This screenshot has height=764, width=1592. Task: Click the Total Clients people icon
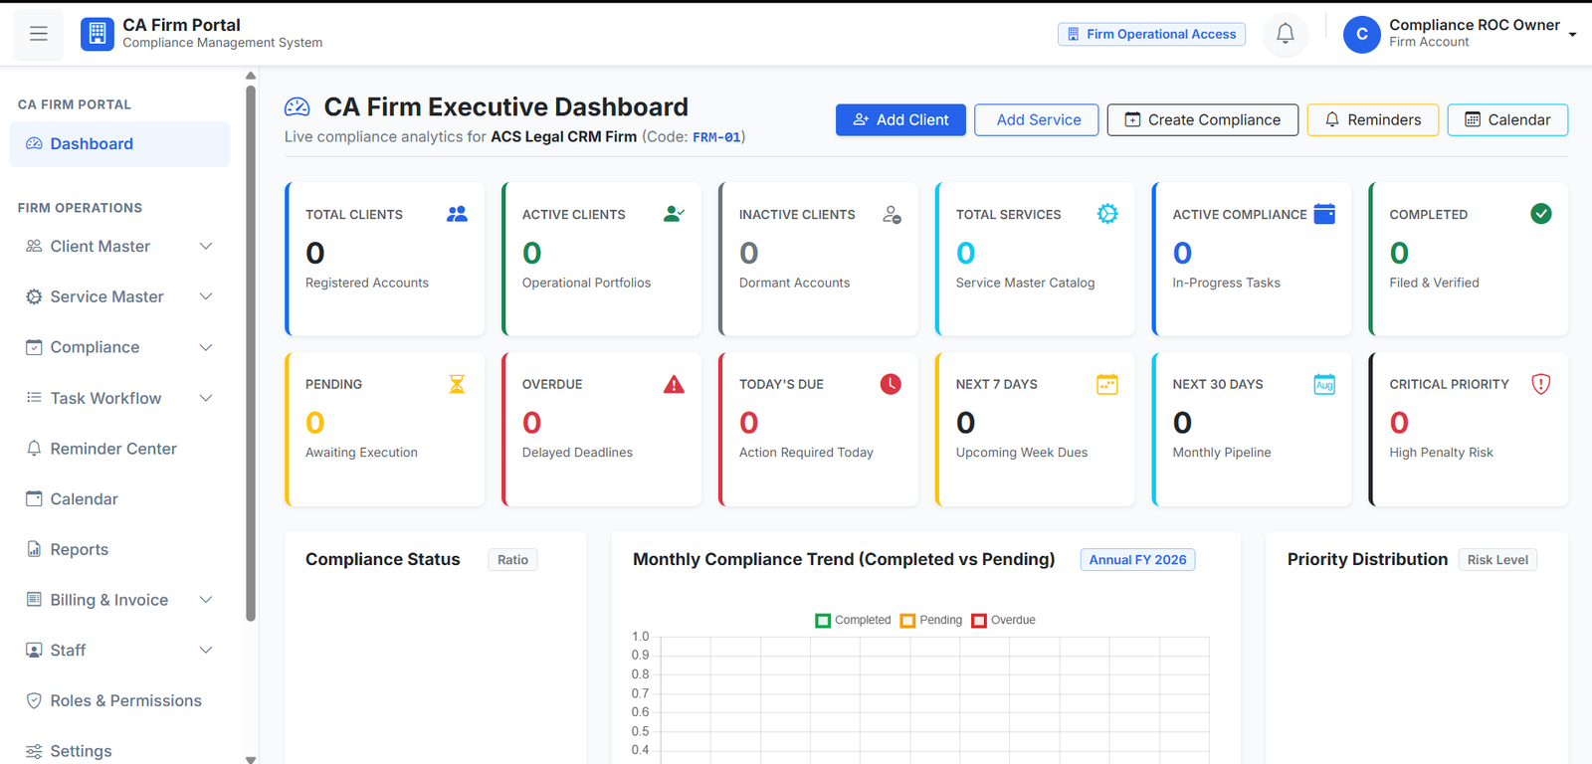[457, 214]
